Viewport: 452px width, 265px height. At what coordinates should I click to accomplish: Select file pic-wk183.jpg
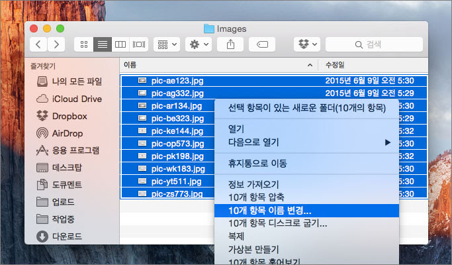178,168
